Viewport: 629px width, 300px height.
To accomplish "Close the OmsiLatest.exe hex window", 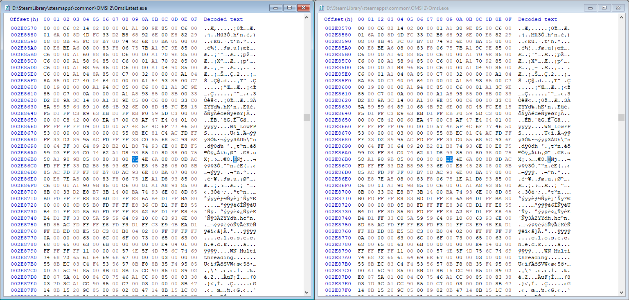I will click(303, 8).
